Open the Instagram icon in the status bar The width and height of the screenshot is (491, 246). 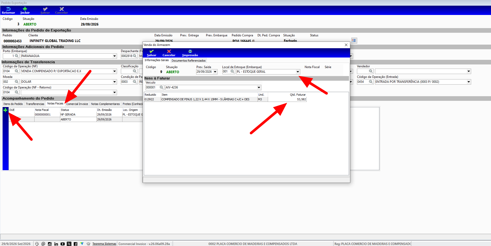tap(50, 244)
